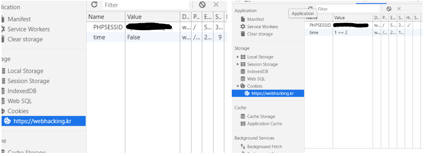Select Clear storage in the left panel sidebar
The width and height of the screenshot is (426, 156).
(x=25, y=40)
